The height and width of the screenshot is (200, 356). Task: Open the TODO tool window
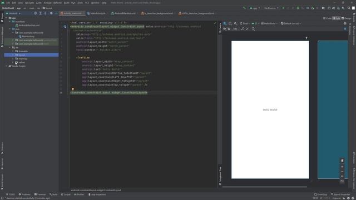(x=11, y=194)
